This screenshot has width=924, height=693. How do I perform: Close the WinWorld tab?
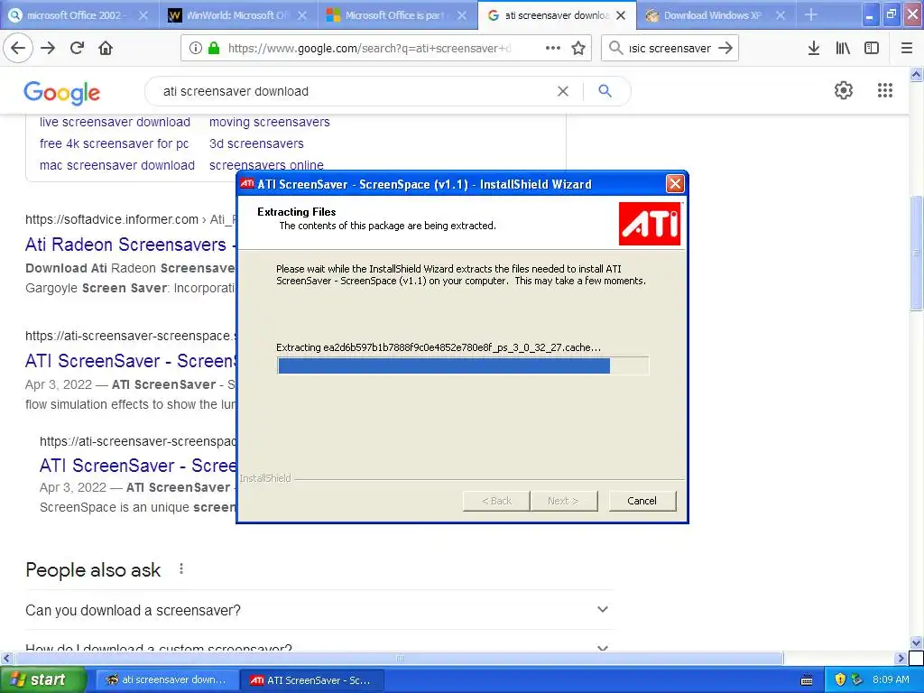pyautogui.click(x=302, y=15)
